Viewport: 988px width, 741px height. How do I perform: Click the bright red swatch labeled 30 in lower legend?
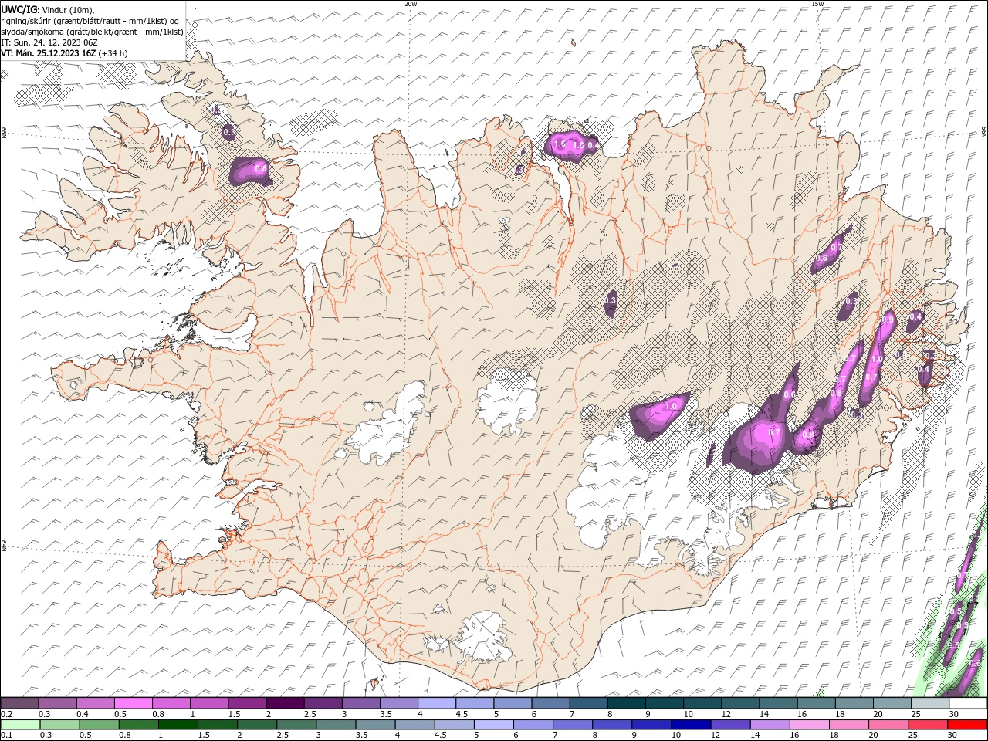[x=968, y=725]
